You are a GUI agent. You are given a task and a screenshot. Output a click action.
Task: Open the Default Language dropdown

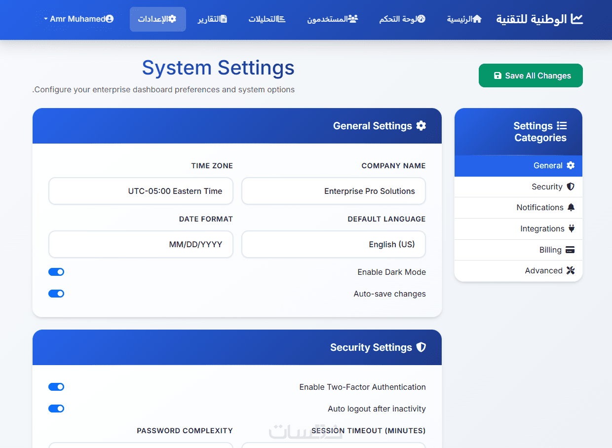(333, 244)
